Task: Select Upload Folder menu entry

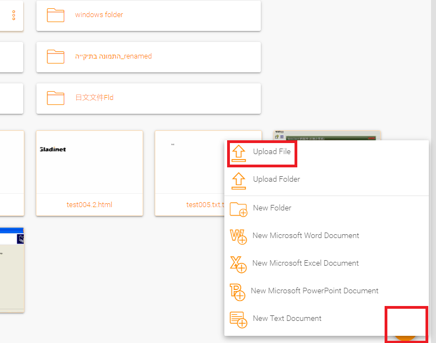Action: [x=276, y=180]
